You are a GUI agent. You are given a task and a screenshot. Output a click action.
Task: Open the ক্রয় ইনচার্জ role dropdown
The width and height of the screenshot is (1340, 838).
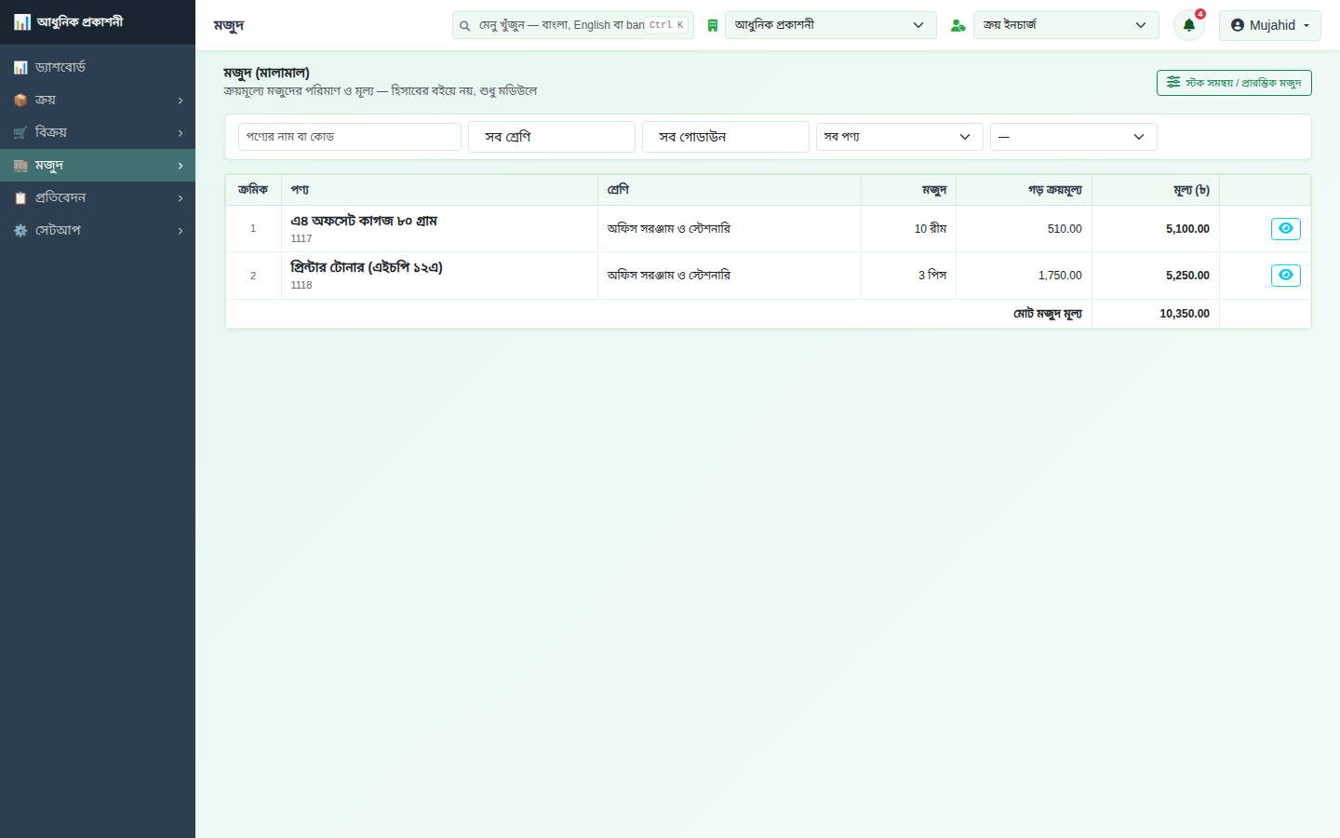(x=1065, y=25)
